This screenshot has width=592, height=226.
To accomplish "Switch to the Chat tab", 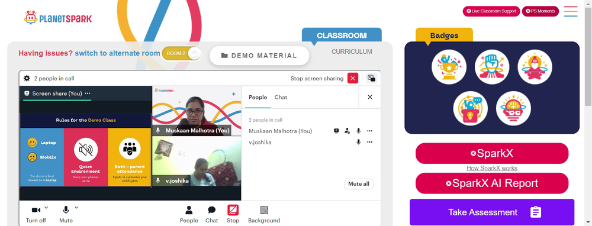I will [281, 98].
